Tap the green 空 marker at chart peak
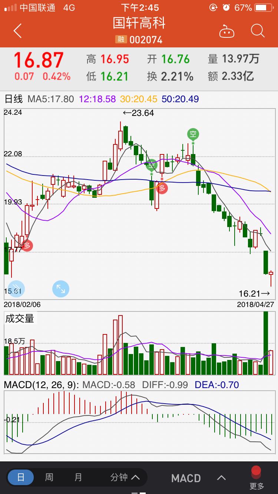The height and width of the screenshot is (494, 278). click(193, 134)
